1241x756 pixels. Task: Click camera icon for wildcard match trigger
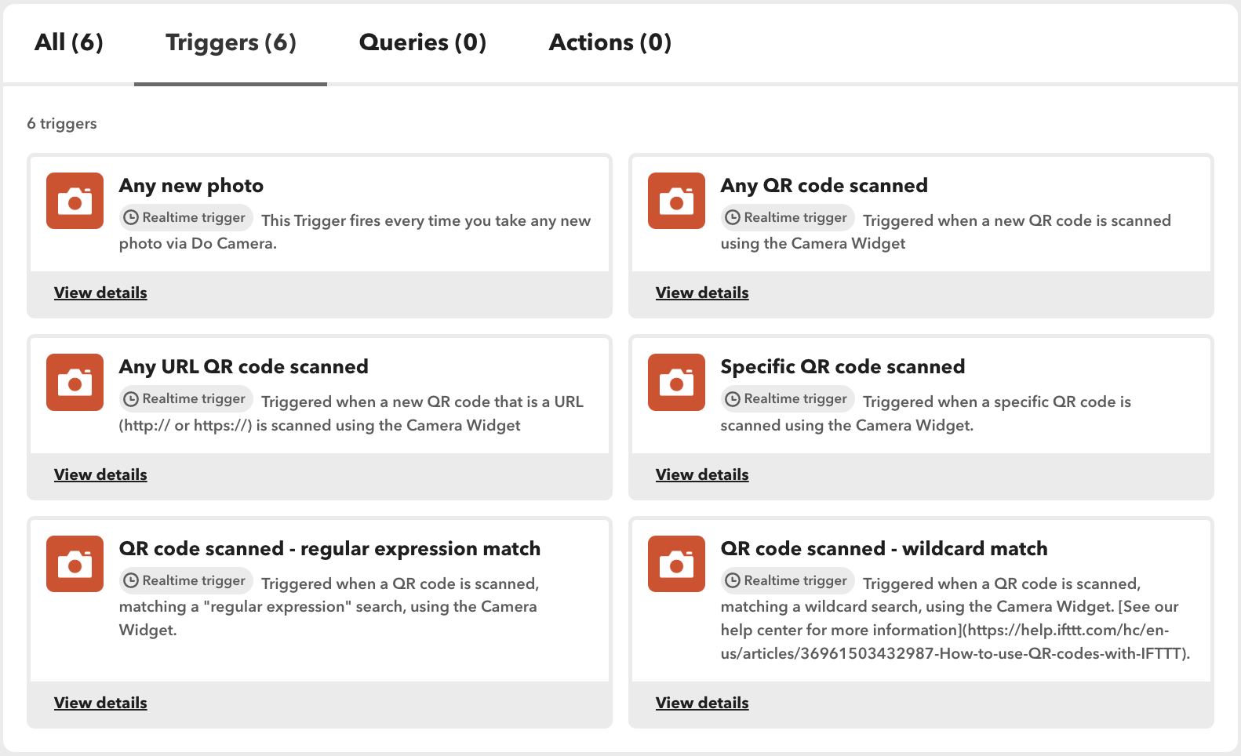(676, 564)
